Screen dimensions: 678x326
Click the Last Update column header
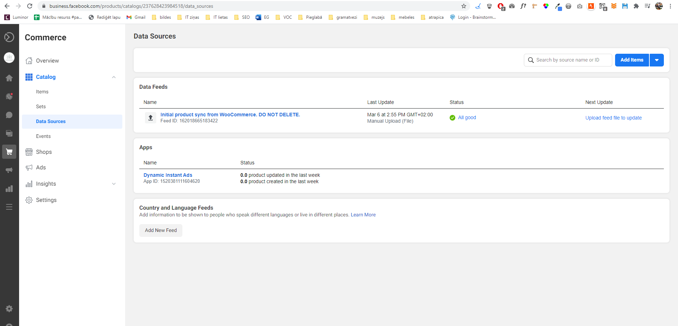point(381,102)
